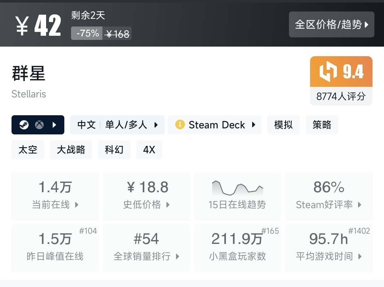This screenshot has height=287, width=384.
Task: Click the Xiaoheihe logo on score badge
Action: (328, 72)
